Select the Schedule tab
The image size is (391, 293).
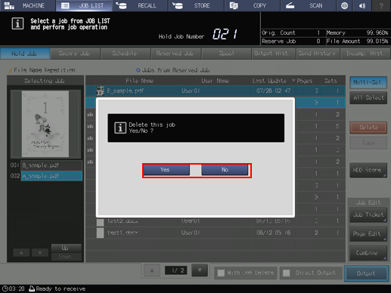pos(125,54)
